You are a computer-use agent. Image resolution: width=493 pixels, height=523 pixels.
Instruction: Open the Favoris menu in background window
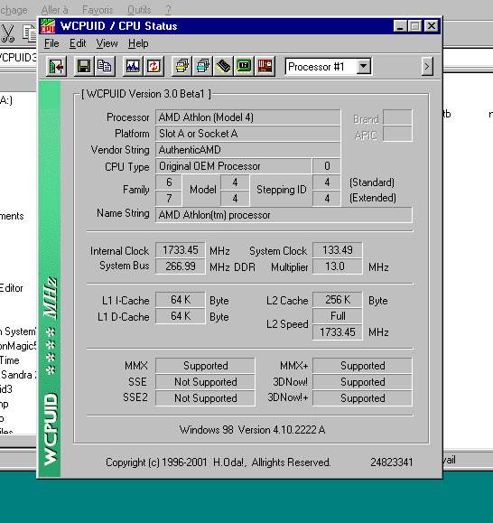click(98, 10)
